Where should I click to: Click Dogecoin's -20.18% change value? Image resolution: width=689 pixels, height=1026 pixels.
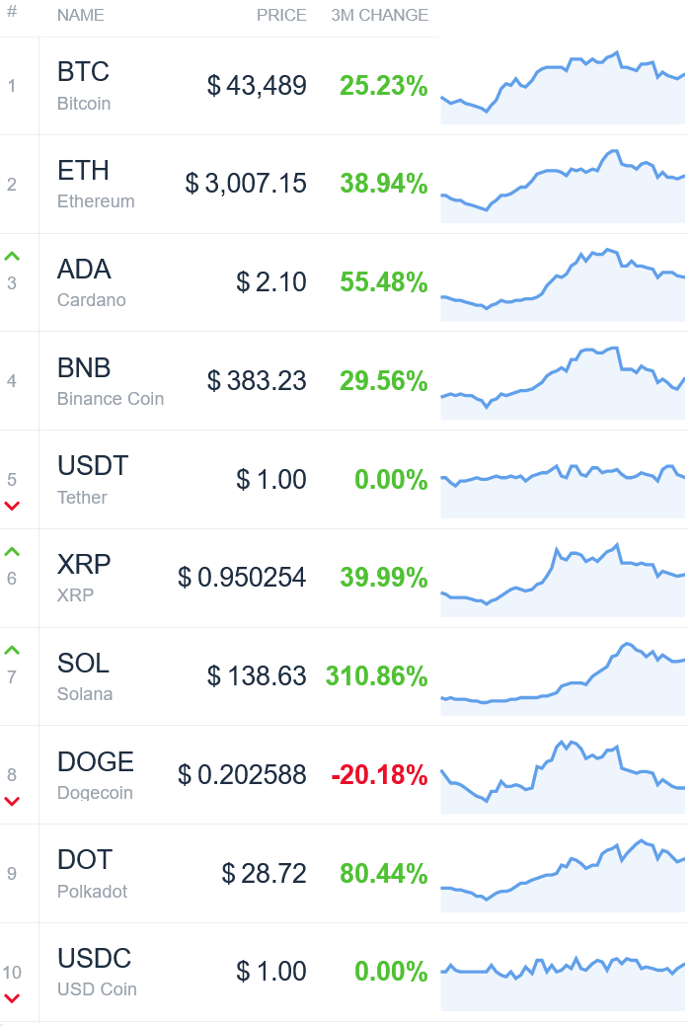pos(379,775)
